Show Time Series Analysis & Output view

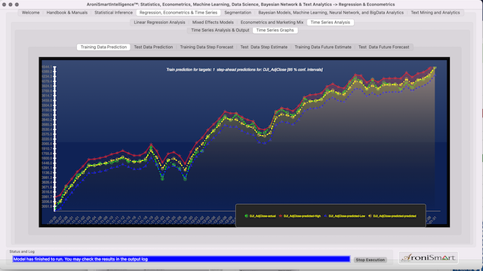point(220,30)
